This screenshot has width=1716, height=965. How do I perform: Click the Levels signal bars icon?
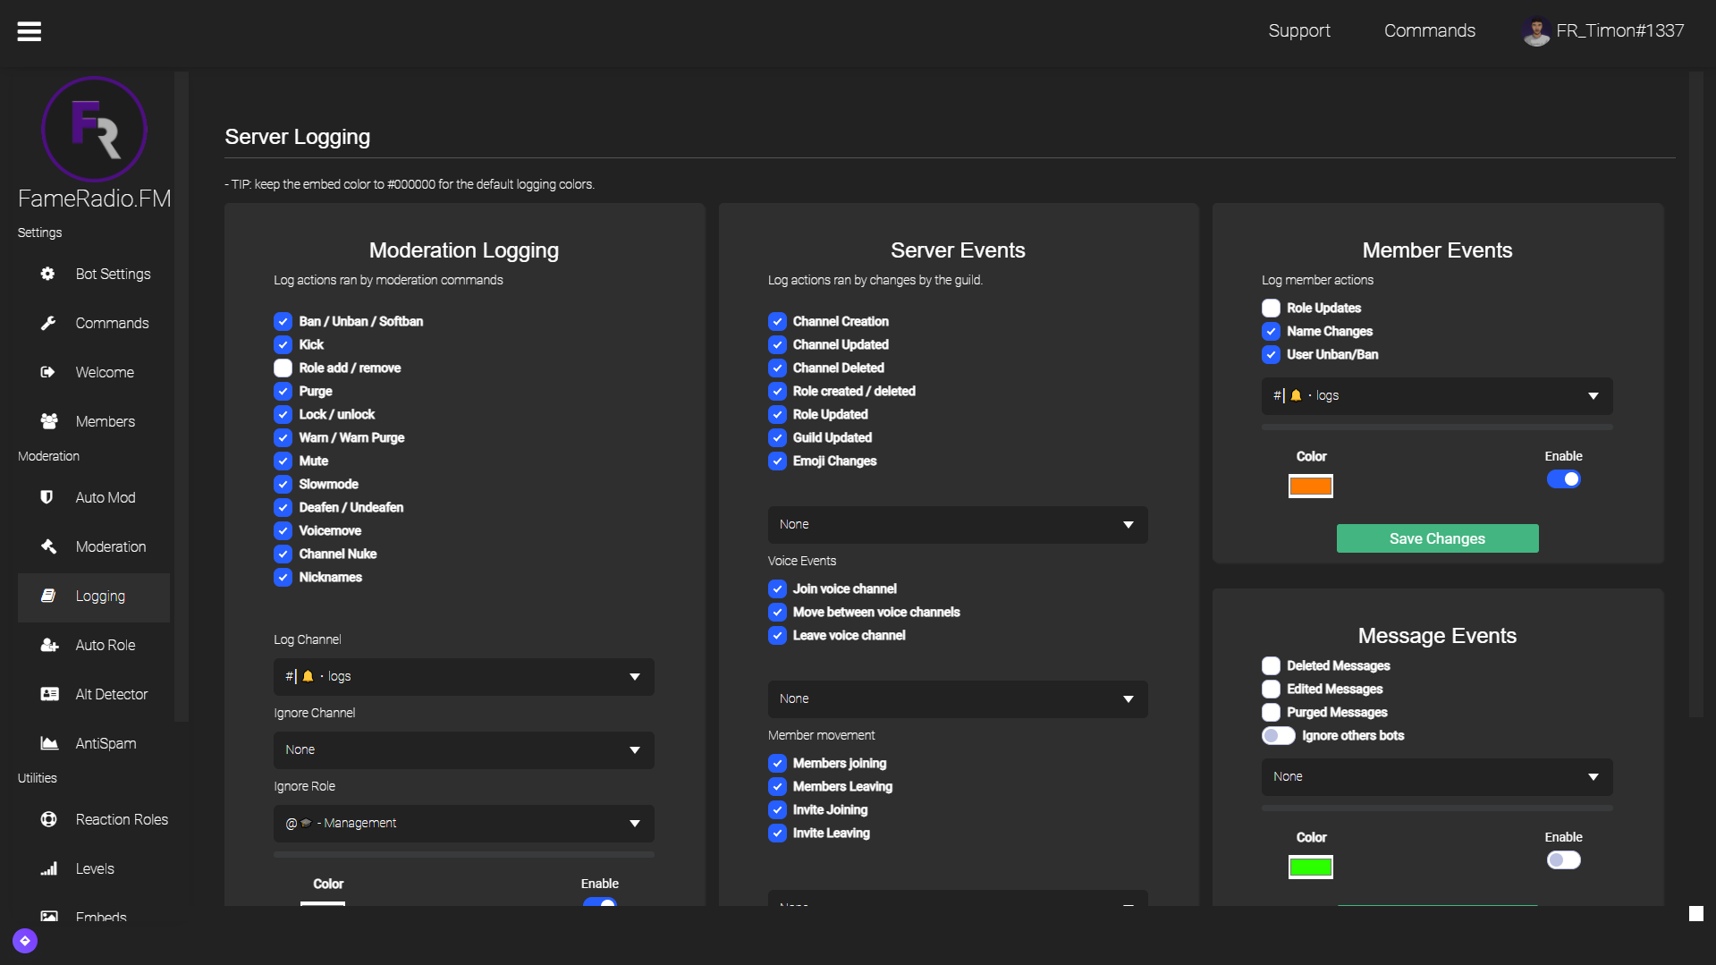[x=48, y=868]
